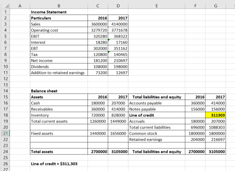
Task: Click the 2017 Sales value 4140000
Action: (118, 24)
